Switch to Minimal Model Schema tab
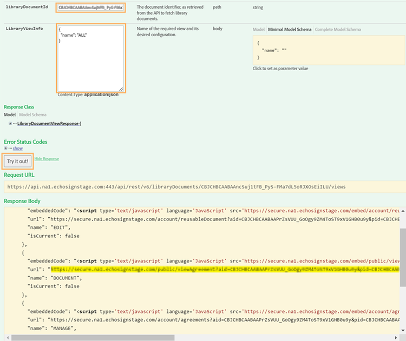 290,29
